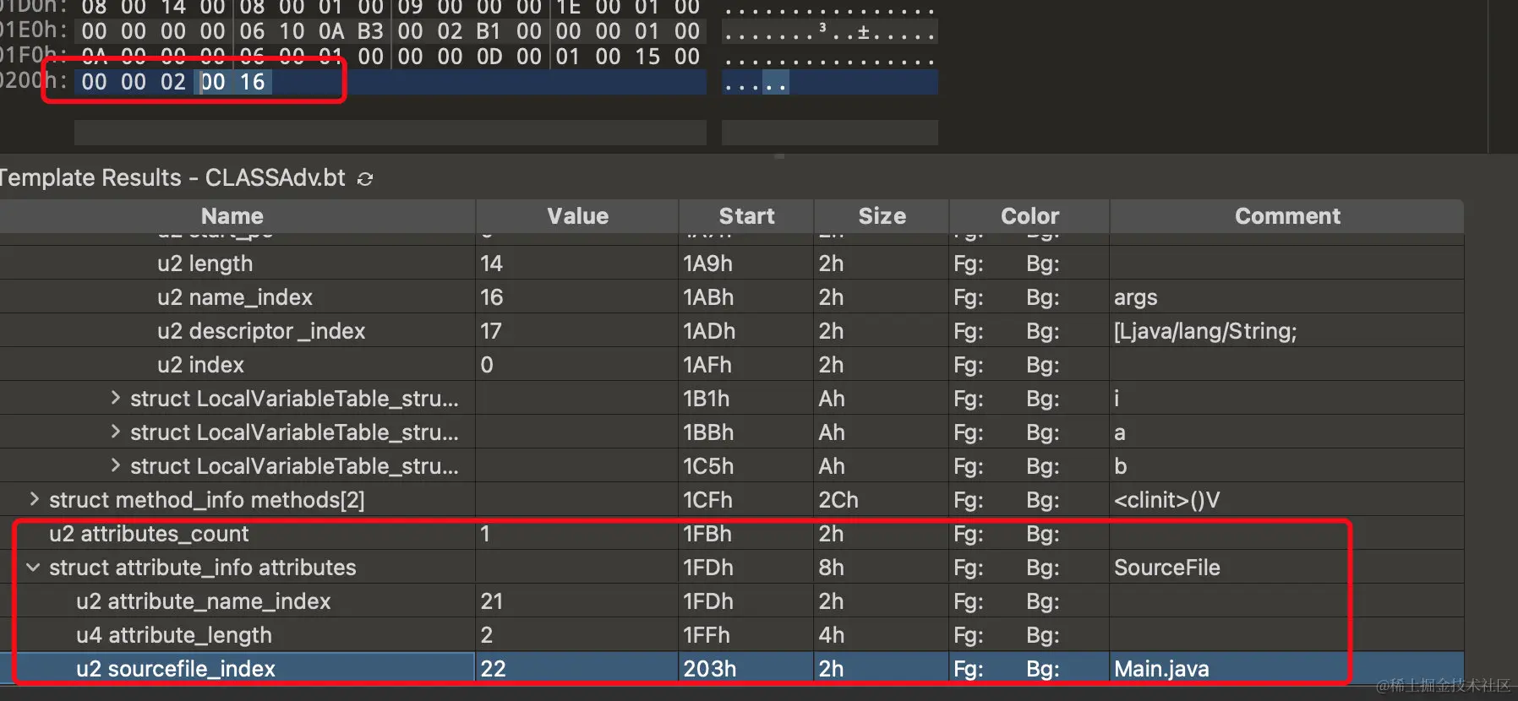The height and width of the screenshot is (701, 1518).
Task: Click start address 203h of sourcefile_index
Action: (x=710, y=669)
